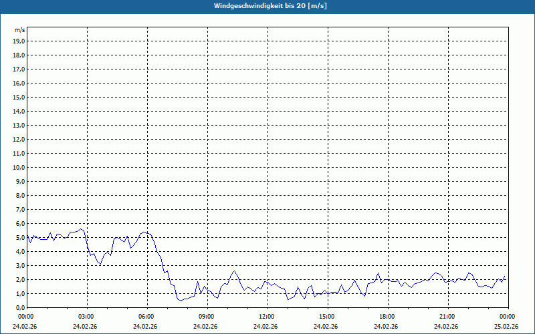The width and height of the screenshot is (535, 334).
Task: Click the "6,0" y-axis value
Action: click(20, 223)
